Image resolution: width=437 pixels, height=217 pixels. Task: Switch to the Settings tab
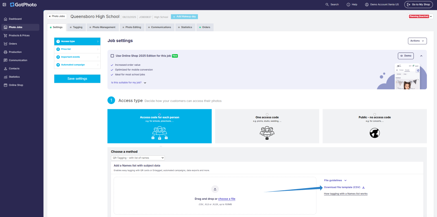(56, 27)
